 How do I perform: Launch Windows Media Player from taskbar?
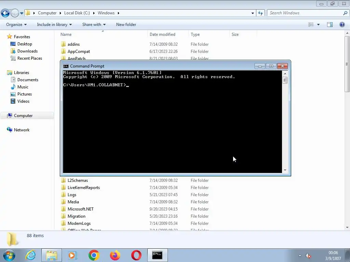click(72, 255)
